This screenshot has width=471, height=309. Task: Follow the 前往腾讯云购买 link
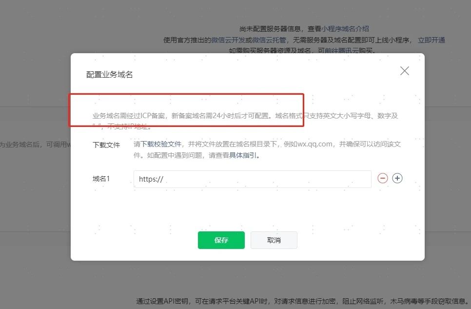tap(345, 51)
